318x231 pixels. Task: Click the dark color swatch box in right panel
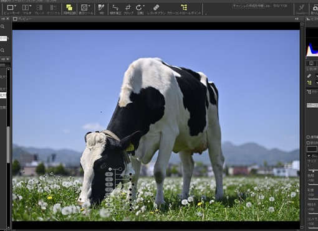312,149
